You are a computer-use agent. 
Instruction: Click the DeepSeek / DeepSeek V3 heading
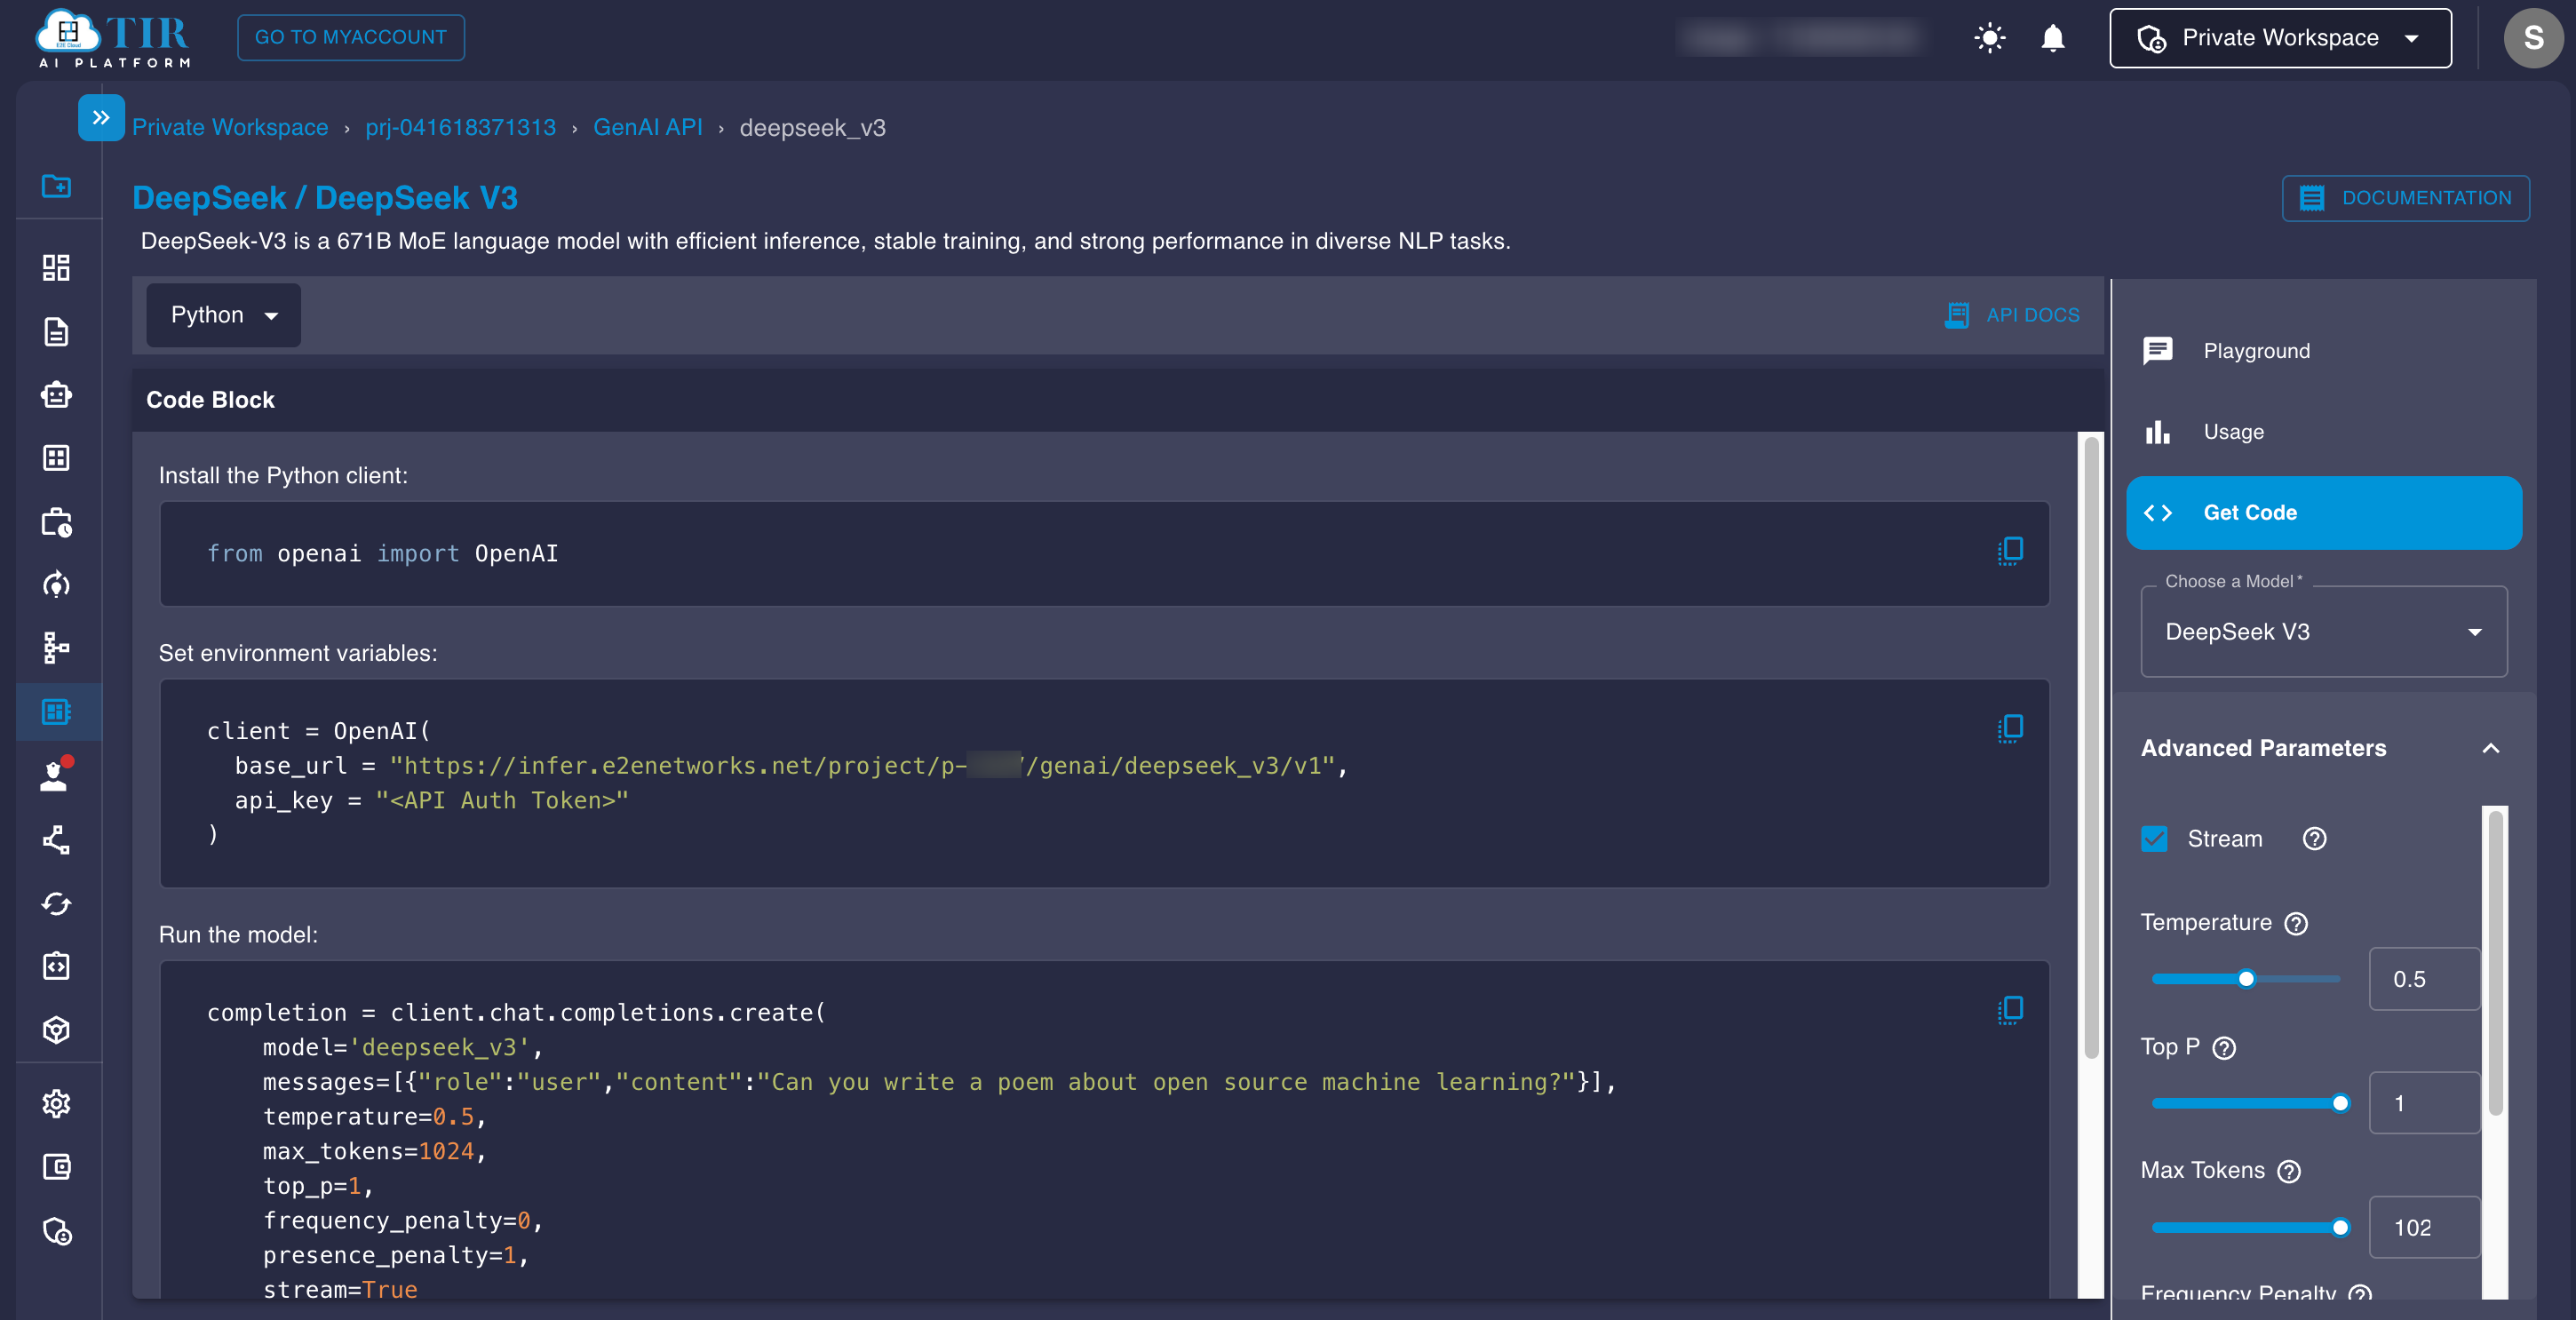pos(325,198)
